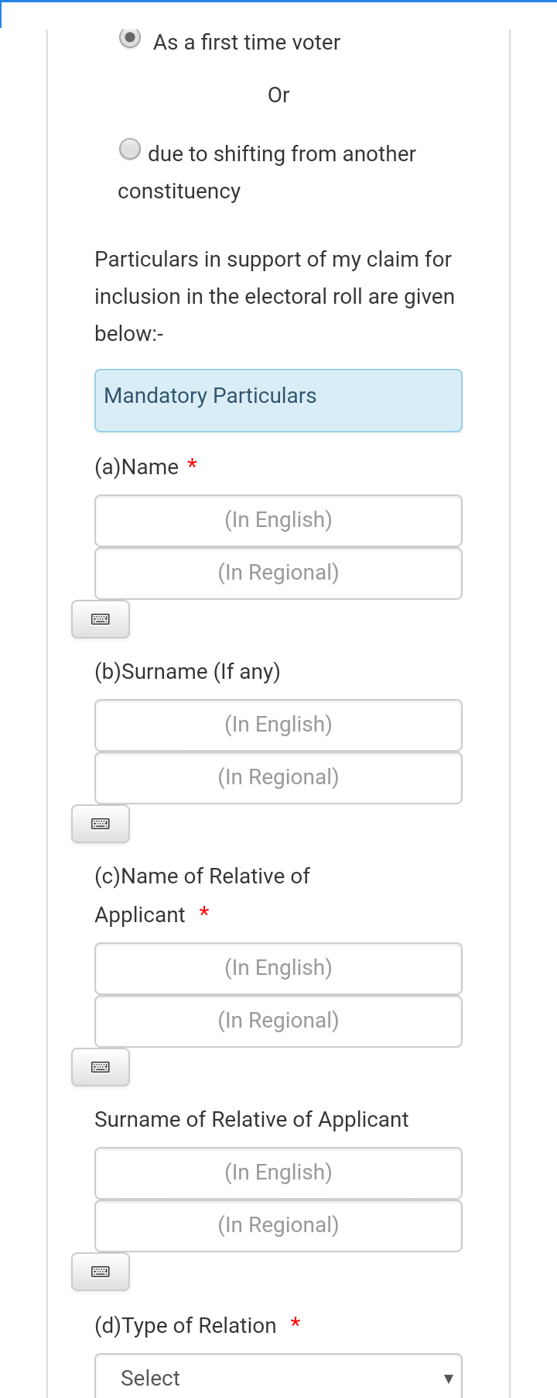Click Name of Relative English field
The image size is (557, 1398).
click(x=278, y=968)
